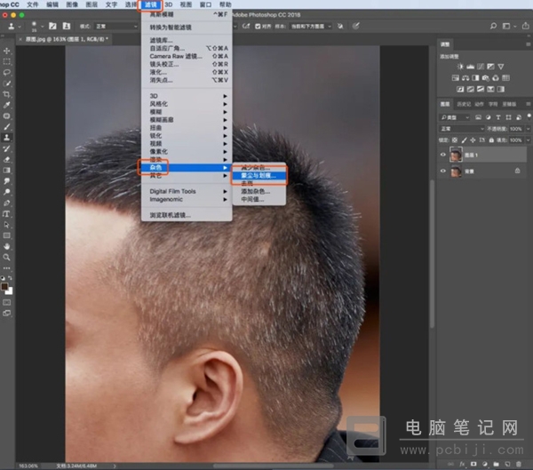Select the Zoom tool in the toolbox
Screen dimensions: 533x470
tap(6, 258)
